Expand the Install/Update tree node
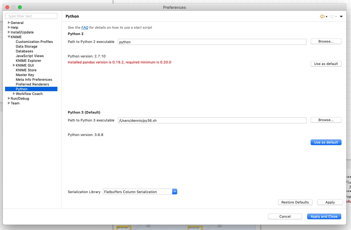The height and width of the screenshot is (230, 351). (9, 32)
